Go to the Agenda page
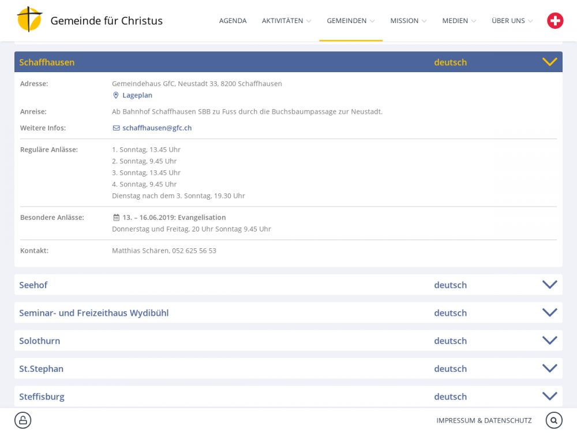This screenshot has width=577, height=433. 233,21
